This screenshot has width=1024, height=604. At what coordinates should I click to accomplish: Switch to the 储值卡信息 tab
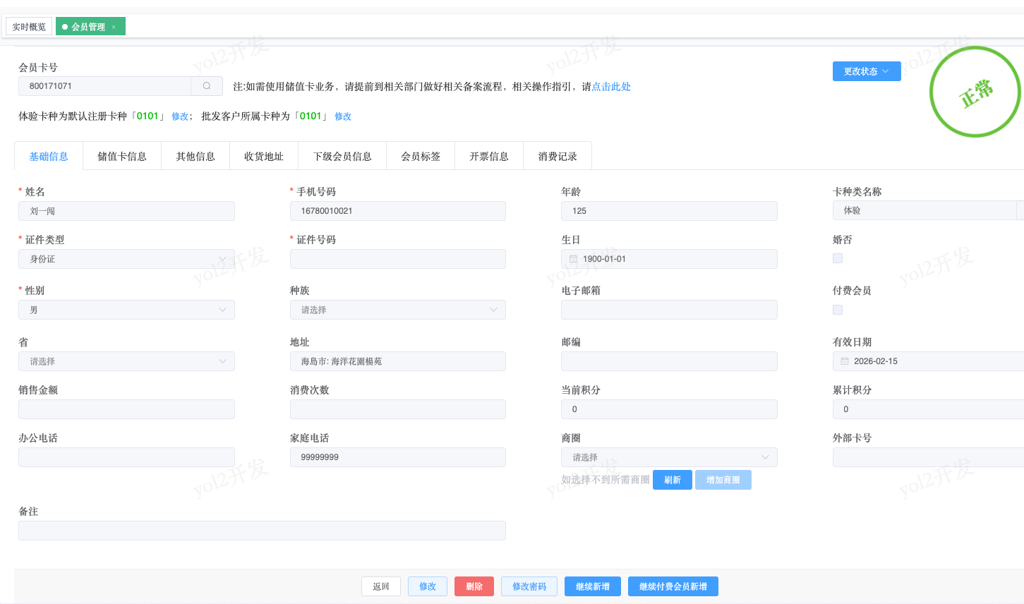(x=122, y=157)
